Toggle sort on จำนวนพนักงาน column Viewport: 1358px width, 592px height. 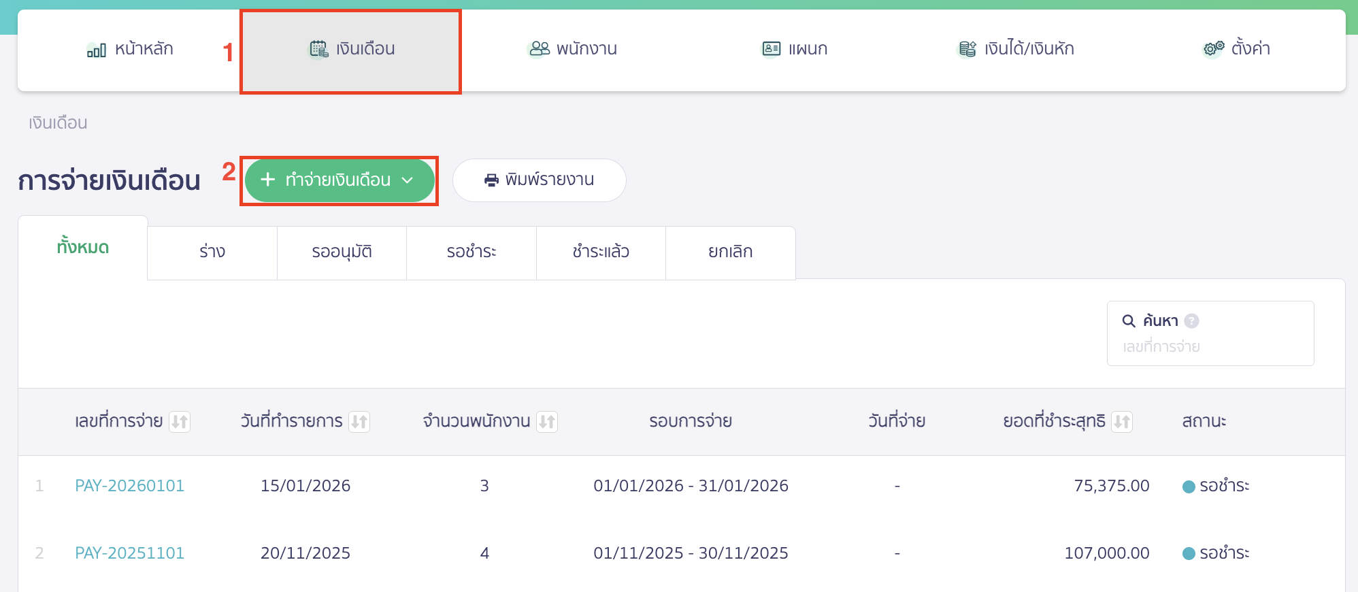[x=547, y=422]
